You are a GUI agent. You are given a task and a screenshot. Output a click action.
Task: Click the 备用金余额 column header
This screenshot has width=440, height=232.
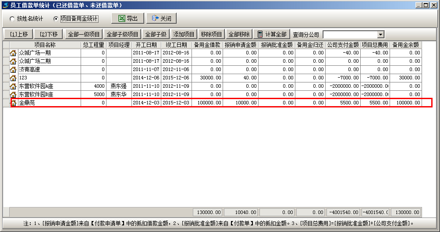pos(405,45)
